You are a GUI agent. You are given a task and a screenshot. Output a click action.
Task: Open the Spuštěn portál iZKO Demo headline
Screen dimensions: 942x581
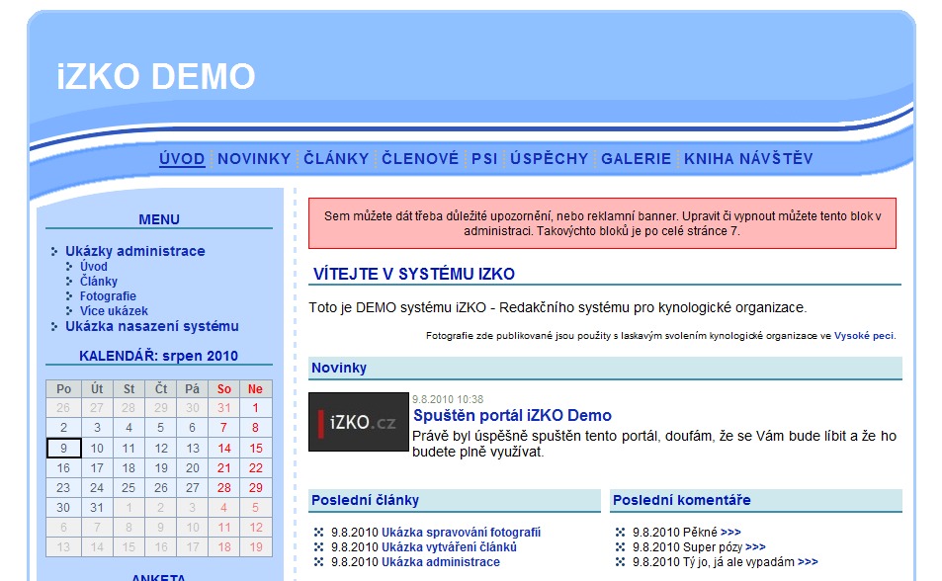512,415
